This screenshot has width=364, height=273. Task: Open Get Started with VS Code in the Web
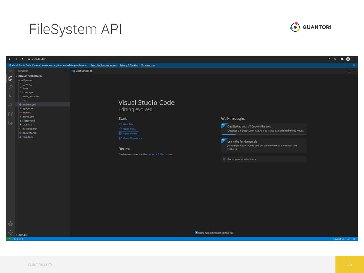pos(264,129)
